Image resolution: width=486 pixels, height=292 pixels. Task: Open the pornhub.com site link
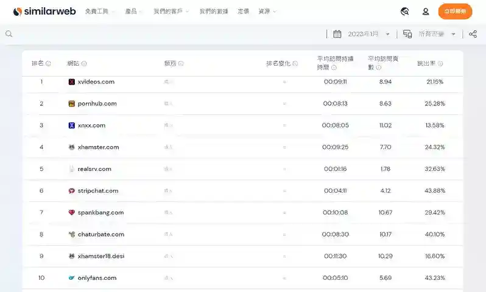tap(97, 103)
